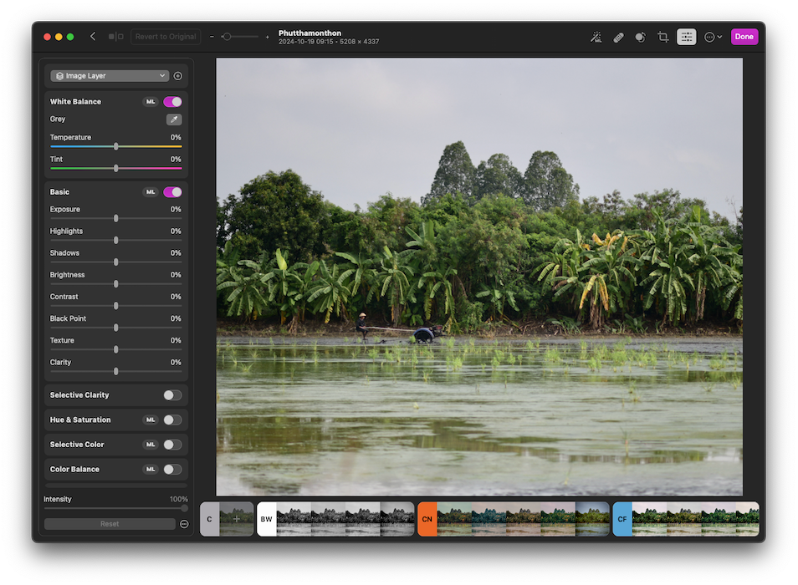The height and width of the screenshot is (585, 798).
Task: Add a new layer with circled plus
Action: pyautogui.click(x=177, y=76)
